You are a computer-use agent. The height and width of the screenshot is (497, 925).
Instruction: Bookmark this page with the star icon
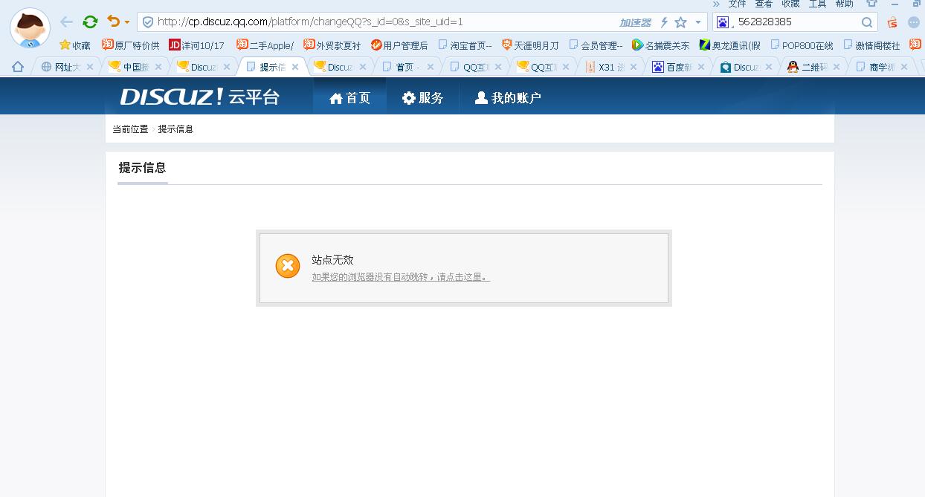680,22
